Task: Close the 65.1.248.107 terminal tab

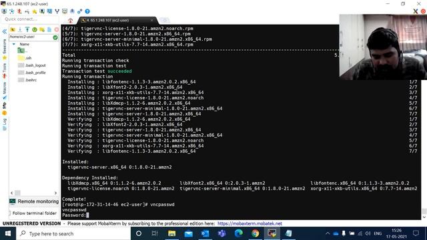Action: point(152,20)
